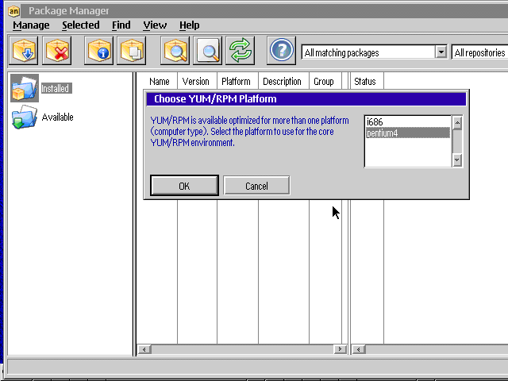
Task: Click platform list scroll up arrow
Action: pyautogui.click(x=457, y=123)
